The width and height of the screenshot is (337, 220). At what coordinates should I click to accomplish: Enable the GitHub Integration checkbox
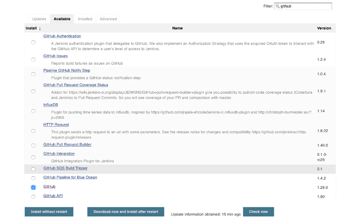pyautogui.click(x=34, y=158)
